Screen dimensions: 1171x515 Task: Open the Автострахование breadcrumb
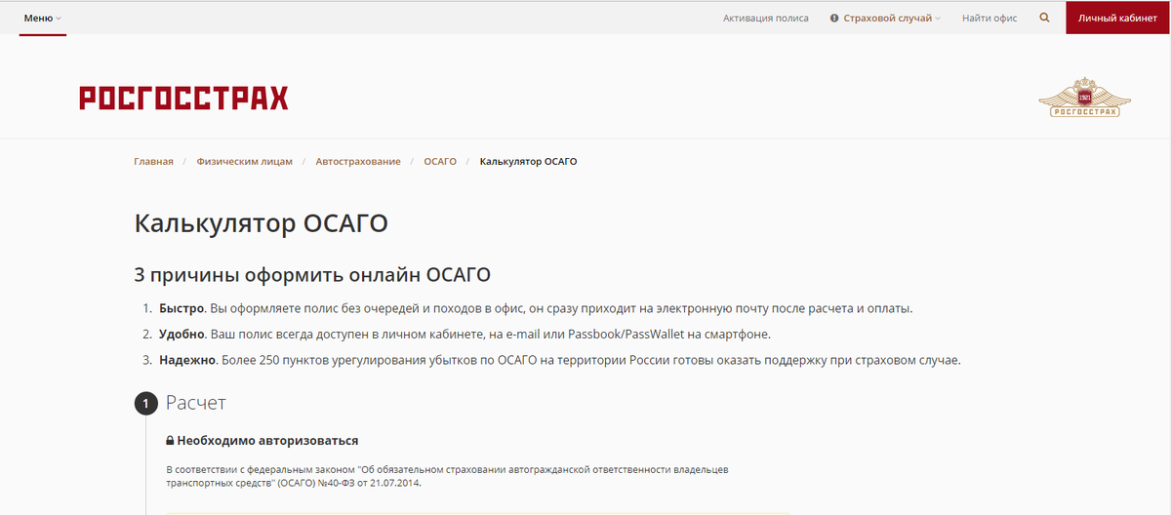357,161
